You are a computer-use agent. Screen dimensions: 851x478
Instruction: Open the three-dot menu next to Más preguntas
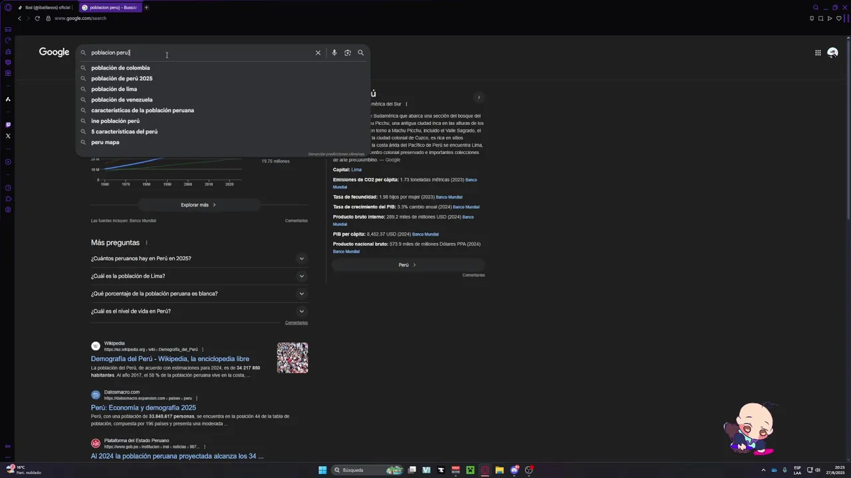[147, 243]
